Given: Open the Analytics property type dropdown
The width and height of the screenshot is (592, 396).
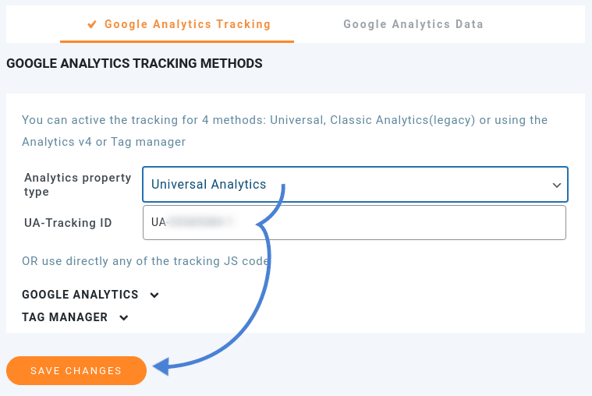Looking at the screenshot, I should pos(355,185).
